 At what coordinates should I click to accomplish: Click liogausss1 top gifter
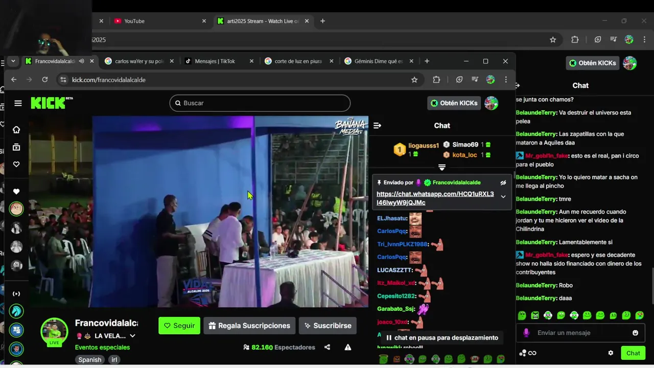click(424, 146)
